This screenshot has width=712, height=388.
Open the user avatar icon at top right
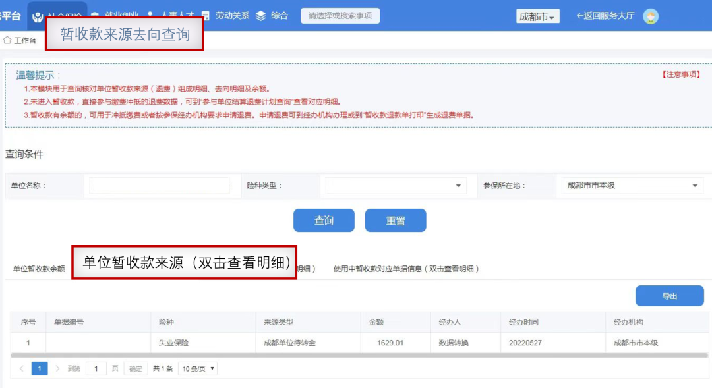[x=652, y=15]
